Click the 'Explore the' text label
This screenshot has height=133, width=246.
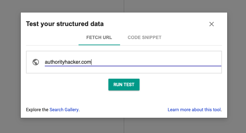point(37,110)
